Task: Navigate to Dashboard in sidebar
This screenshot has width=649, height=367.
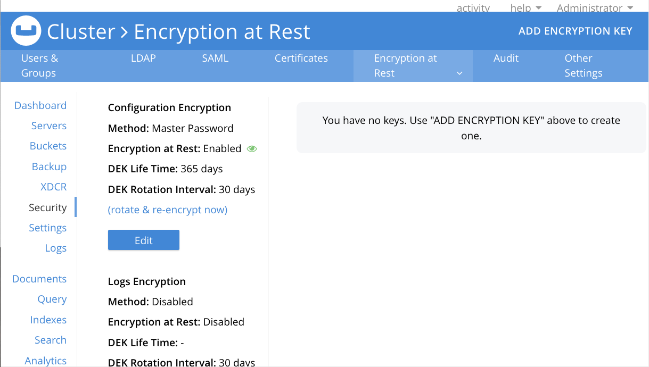Action: (x=40, y=105)
